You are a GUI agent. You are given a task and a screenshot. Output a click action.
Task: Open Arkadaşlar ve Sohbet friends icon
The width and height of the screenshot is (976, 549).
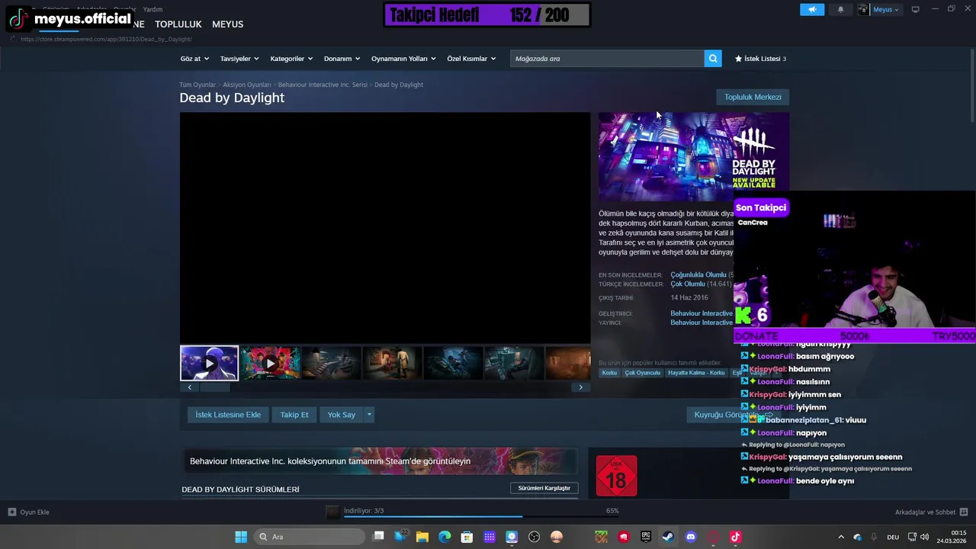point(964,512)
